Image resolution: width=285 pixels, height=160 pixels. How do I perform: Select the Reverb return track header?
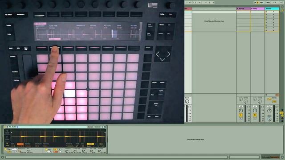tap(244, 8)
